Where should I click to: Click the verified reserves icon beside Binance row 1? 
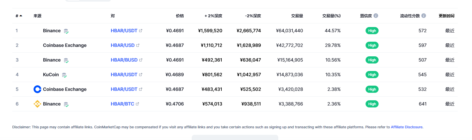point(66,31)
